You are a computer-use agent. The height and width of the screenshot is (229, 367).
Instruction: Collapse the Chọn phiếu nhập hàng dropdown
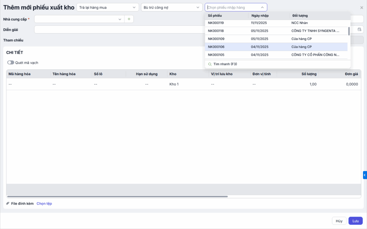pyautogui.click(x=262, y=7)
